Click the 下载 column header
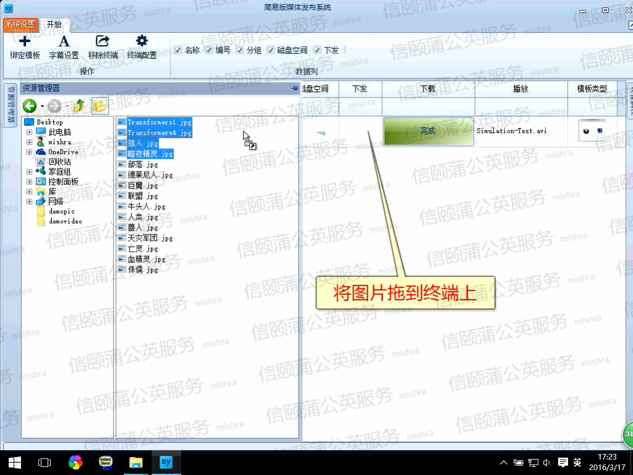This screenshot has width=633, height=475. tap(428, 89)
